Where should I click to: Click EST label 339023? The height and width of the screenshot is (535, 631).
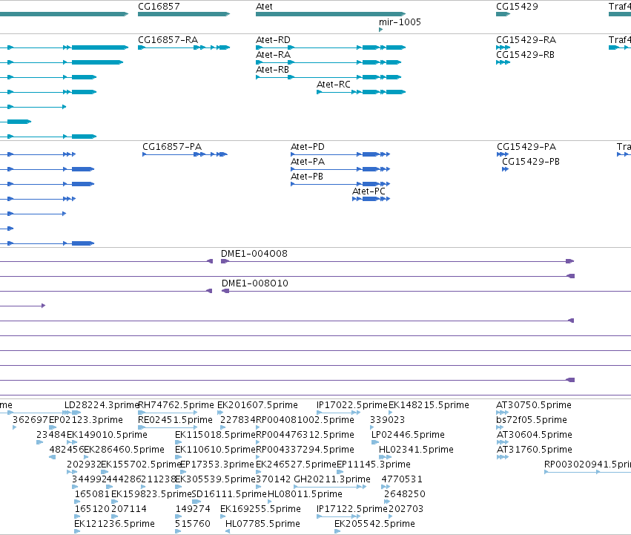tap(387, 420)
